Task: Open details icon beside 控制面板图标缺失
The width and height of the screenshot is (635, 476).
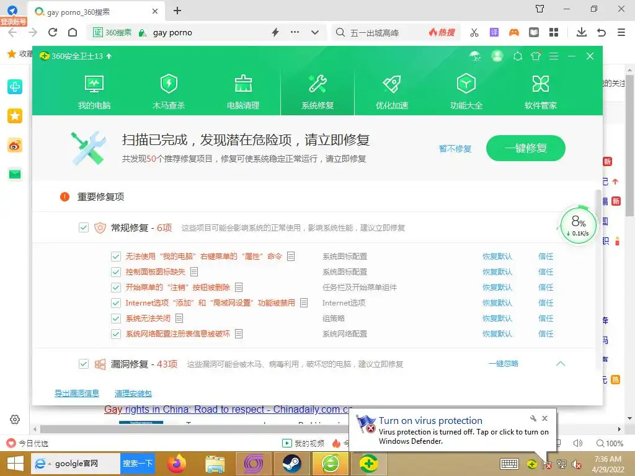Action: 194,271
